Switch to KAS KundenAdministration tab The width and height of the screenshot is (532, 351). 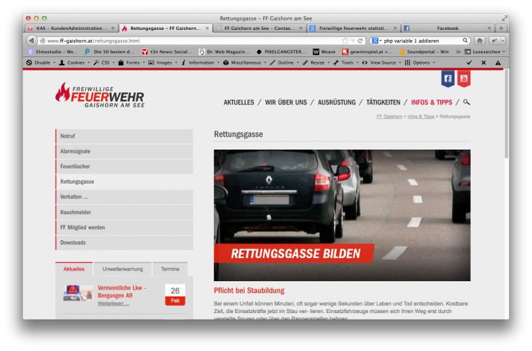(x=70, y=28)
